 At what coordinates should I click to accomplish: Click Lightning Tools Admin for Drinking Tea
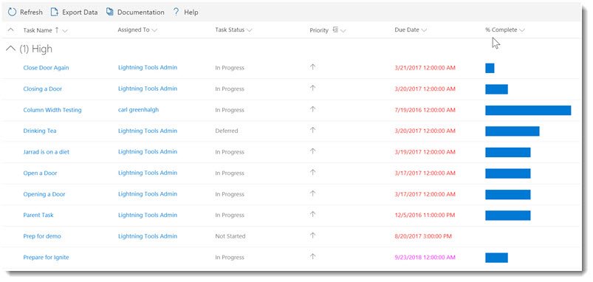click(x=148, y=131)
